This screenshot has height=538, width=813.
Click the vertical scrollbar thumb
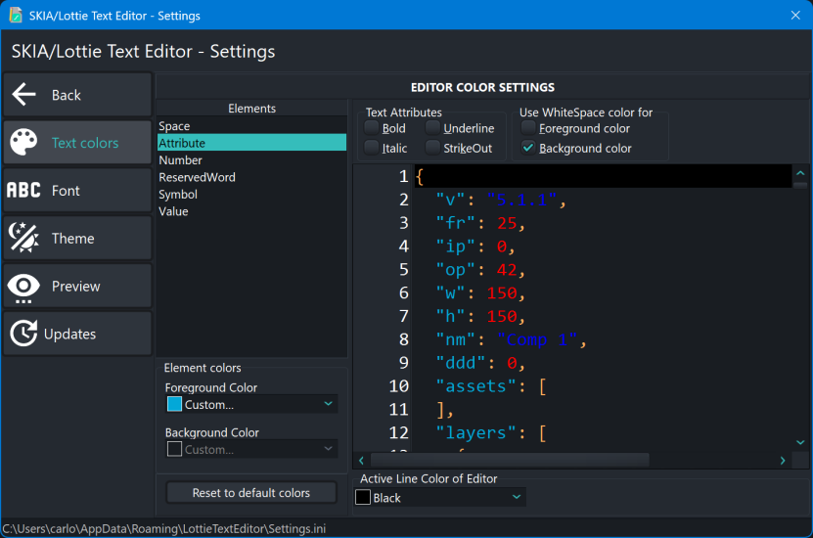click(x=800, y=186)
